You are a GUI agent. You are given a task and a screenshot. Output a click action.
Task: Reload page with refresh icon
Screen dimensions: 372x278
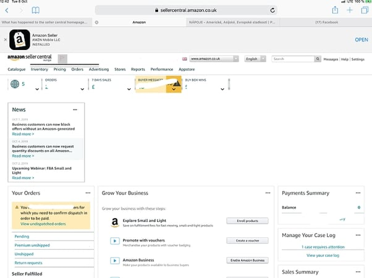(x=273, y=11)
